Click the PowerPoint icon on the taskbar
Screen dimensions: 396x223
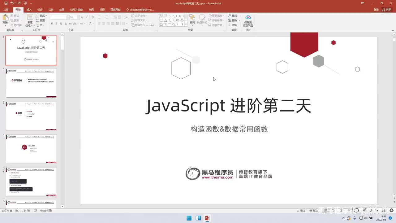[x=207, y=218]
